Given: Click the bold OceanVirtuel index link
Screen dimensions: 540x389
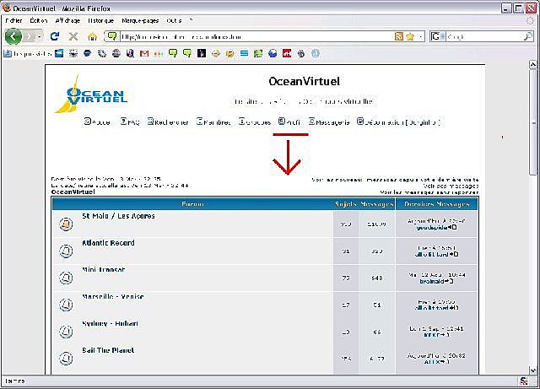Looking at the screenshot, I should 73,192.
